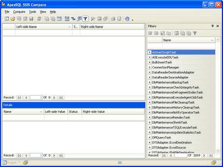Viewport: 223px width, 167px height.
Task: Click Filters panel copy pages icon
Action: [x=169, y=33]
